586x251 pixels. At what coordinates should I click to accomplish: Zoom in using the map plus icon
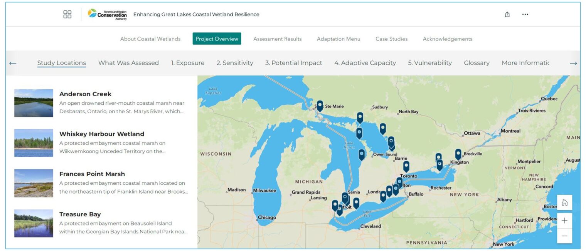tap(564, 220)
